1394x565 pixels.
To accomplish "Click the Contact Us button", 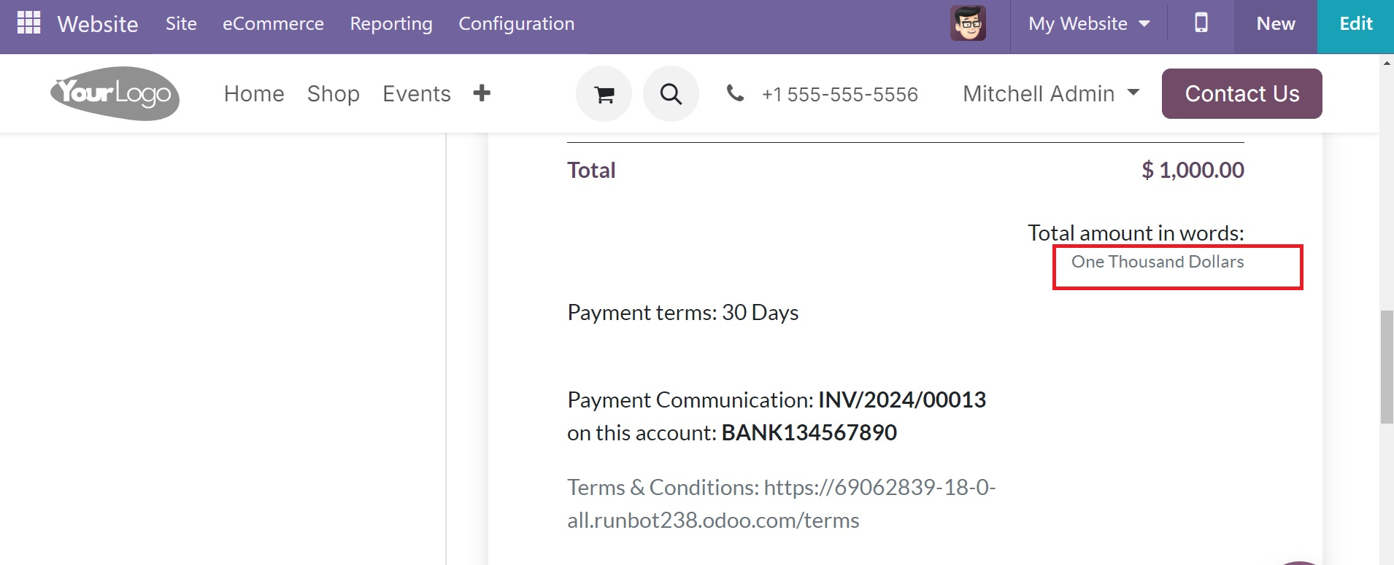I will pyautogui.click(x=1242, y=93).
